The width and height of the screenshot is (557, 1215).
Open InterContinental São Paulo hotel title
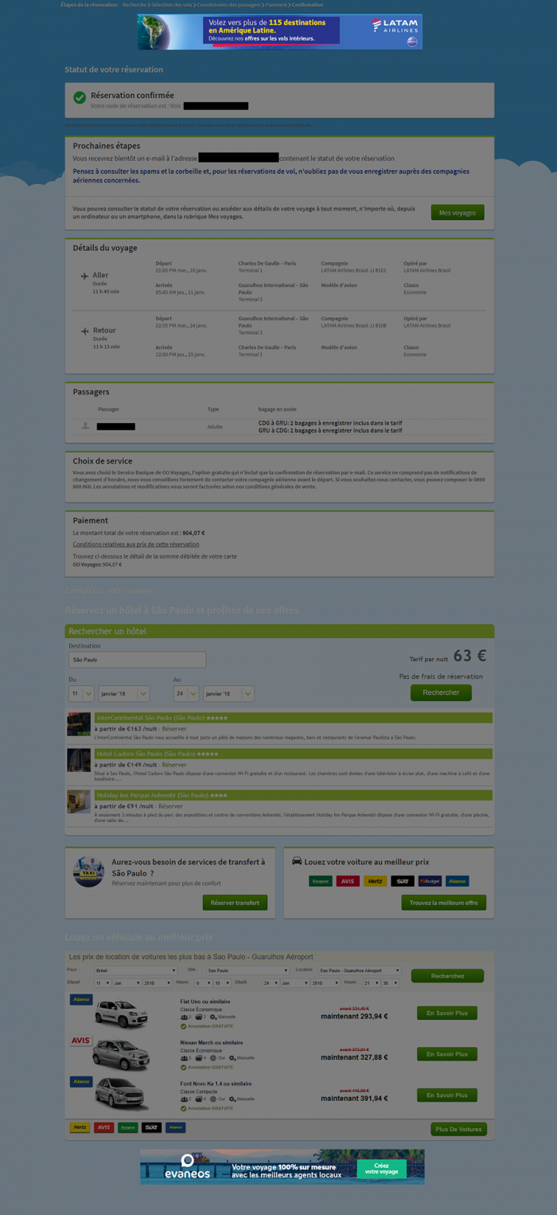(150, 718)
